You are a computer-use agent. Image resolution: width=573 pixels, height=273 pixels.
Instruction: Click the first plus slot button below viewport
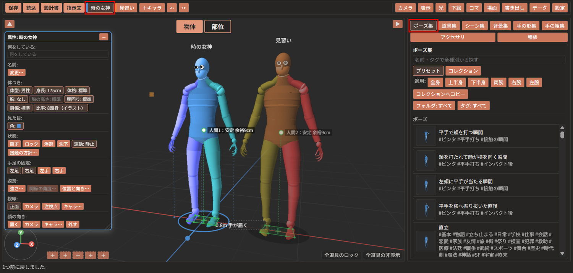(x=52, y=255)
